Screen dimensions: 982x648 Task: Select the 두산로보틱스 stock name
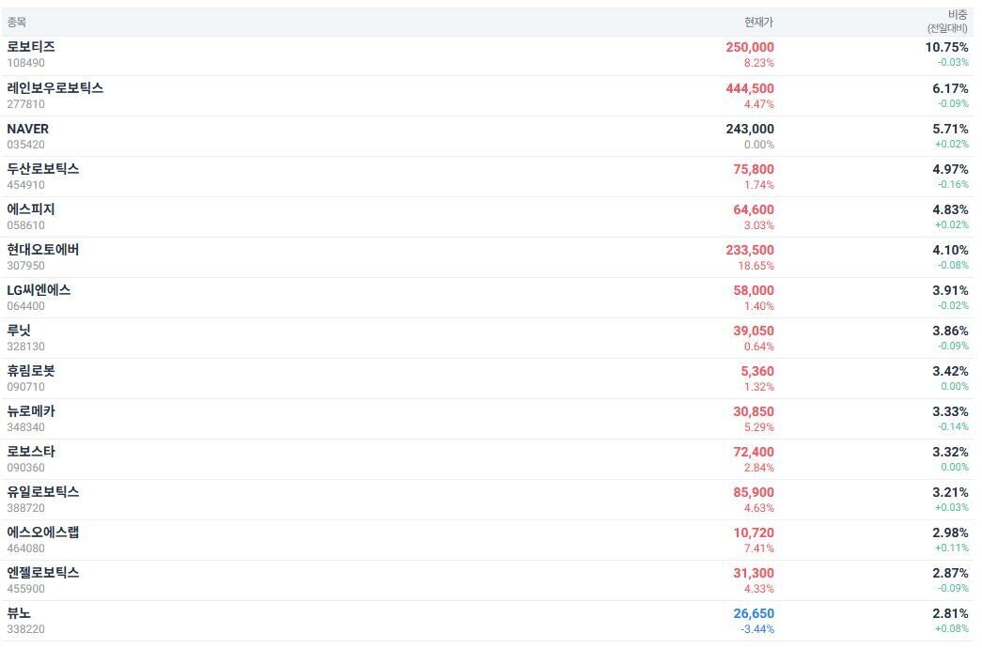click(x=43, y=169)
